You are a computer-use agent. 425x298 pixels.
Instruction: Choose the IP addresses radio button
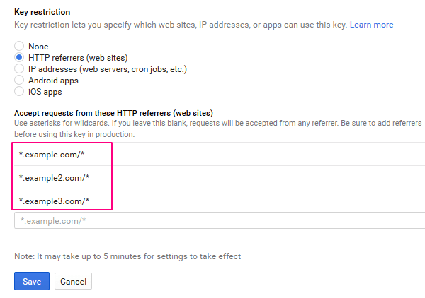click(x=20, y=68)
